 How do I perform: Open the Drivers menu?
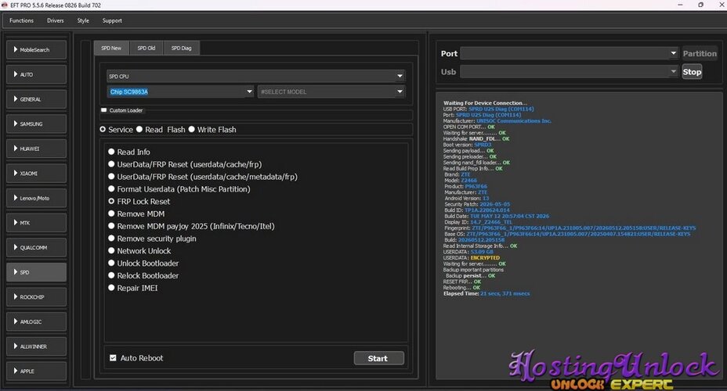(55, 21)
